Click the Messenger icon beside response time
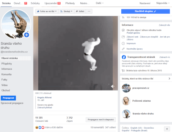This screenshot has width=172, height=132. 123,30
